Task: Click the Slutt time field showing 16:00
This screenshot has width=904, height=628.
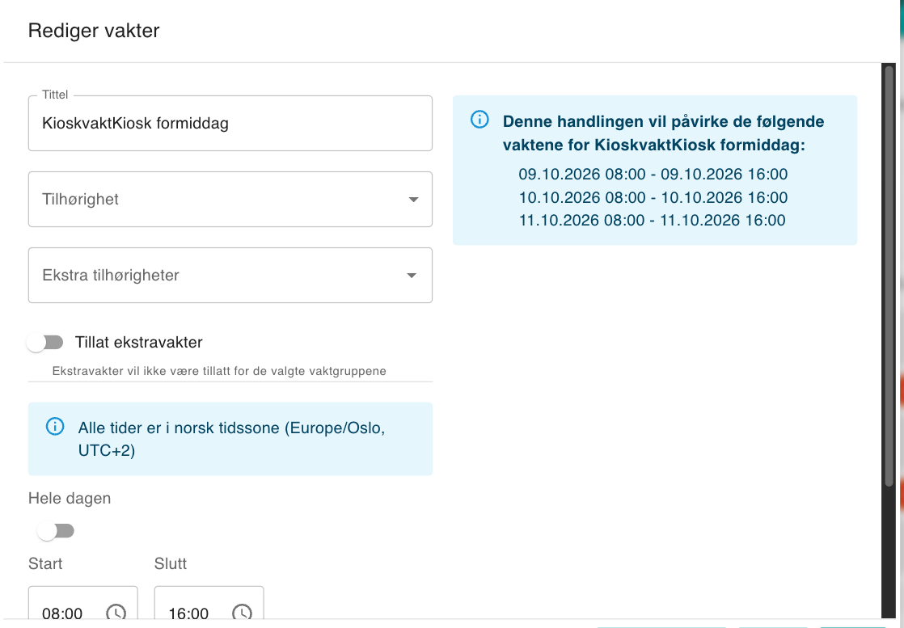Action: [209, 605]
